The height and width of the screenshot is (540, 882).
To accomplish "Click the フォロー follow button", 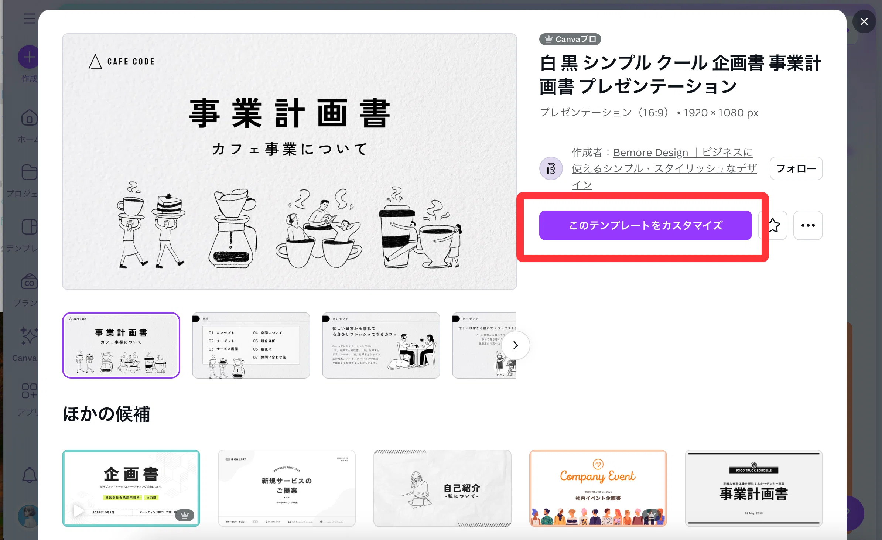I will tap(796, 168).
